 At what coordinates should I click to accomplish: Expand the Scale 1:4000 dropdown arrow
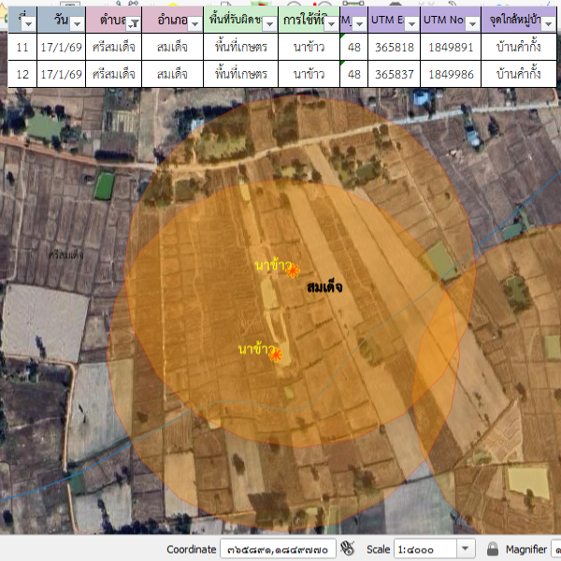coord(466,549)
